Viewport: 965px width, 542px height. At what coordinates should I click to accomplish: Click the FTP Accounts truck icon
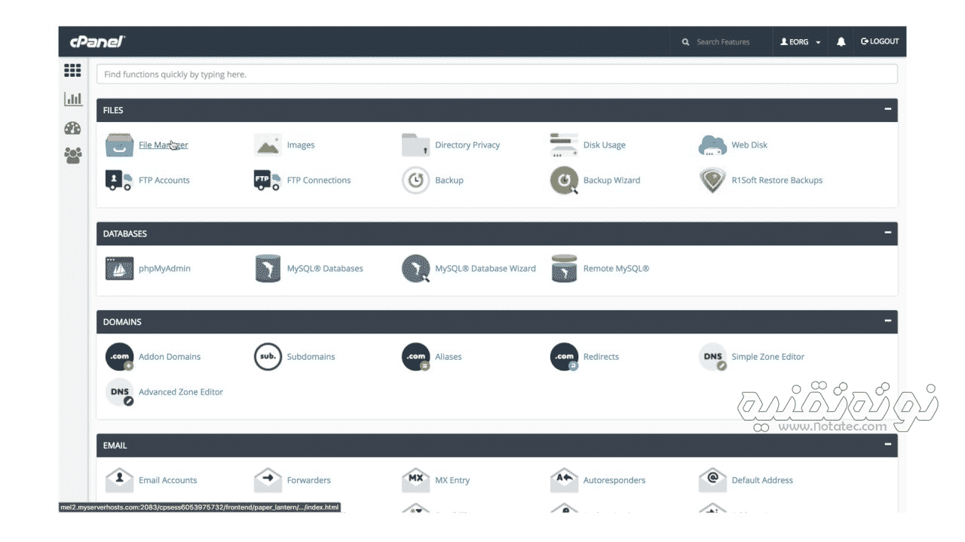(120, 181)
